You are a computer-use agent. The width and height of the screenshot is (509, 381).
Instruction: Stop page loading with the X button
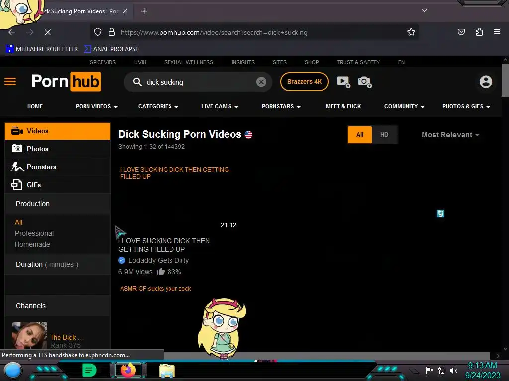pyautogui.click(x=48, y=32)
